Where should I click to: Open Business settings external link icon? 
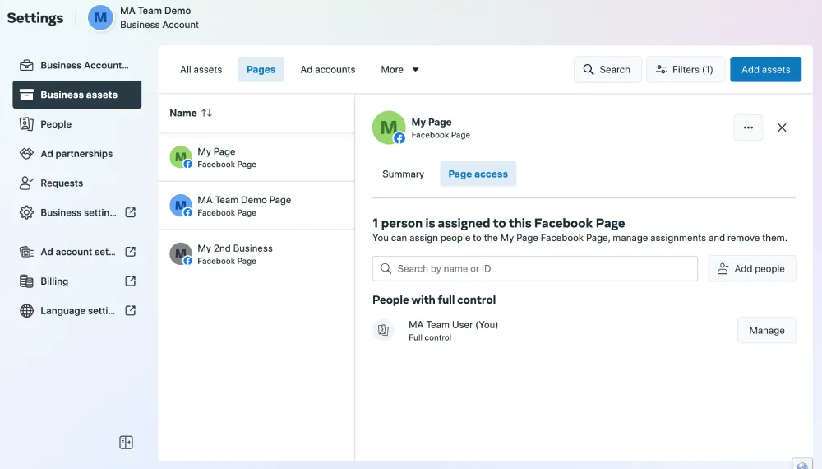[x=130, y=212]
